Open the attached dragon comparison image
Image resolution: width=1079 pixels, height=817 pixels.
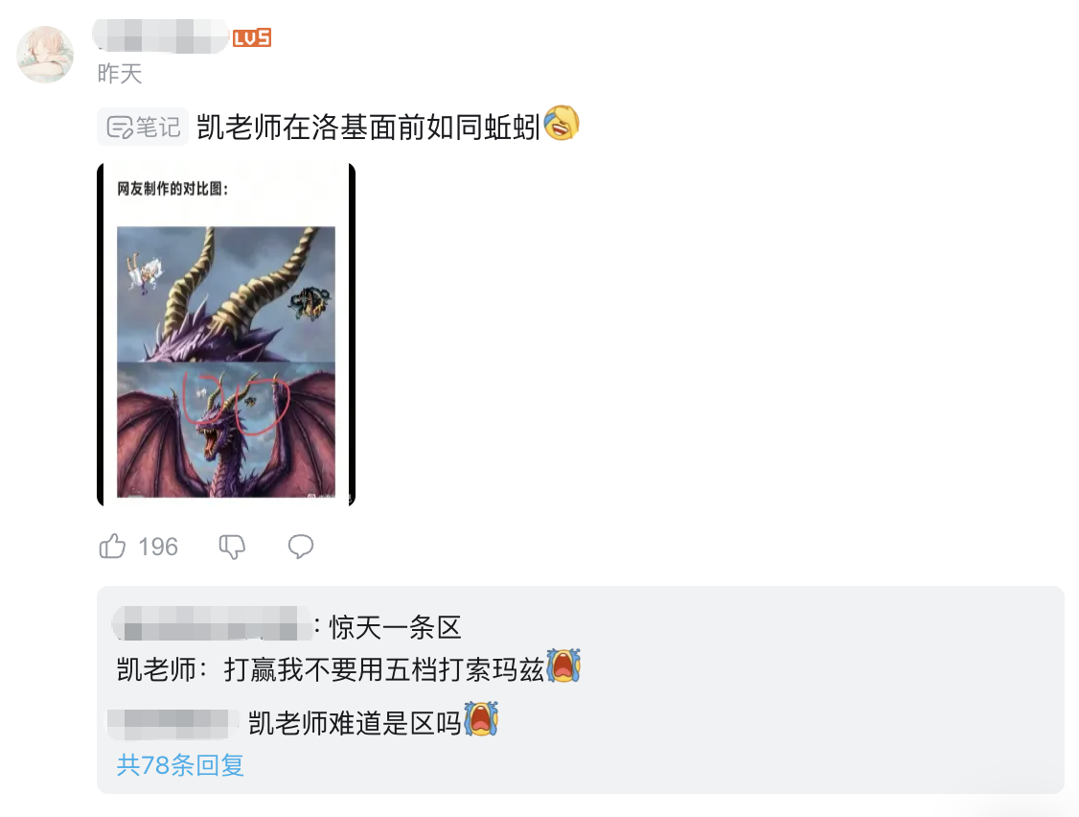pyautogui.click(x=226, y=334)
